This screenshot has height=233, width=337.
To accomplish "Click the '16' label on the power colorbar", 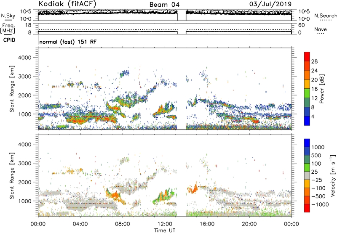I will tap(314, 89).
